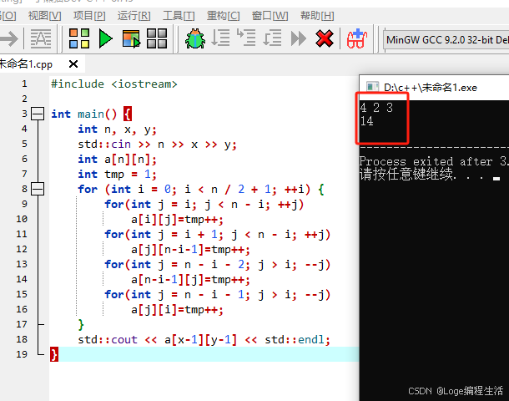This screenshot has width=509, height=401.
Task: Click the 'a[n-i-1][j]=tmp++;' code line
Action: pos(190,280)
